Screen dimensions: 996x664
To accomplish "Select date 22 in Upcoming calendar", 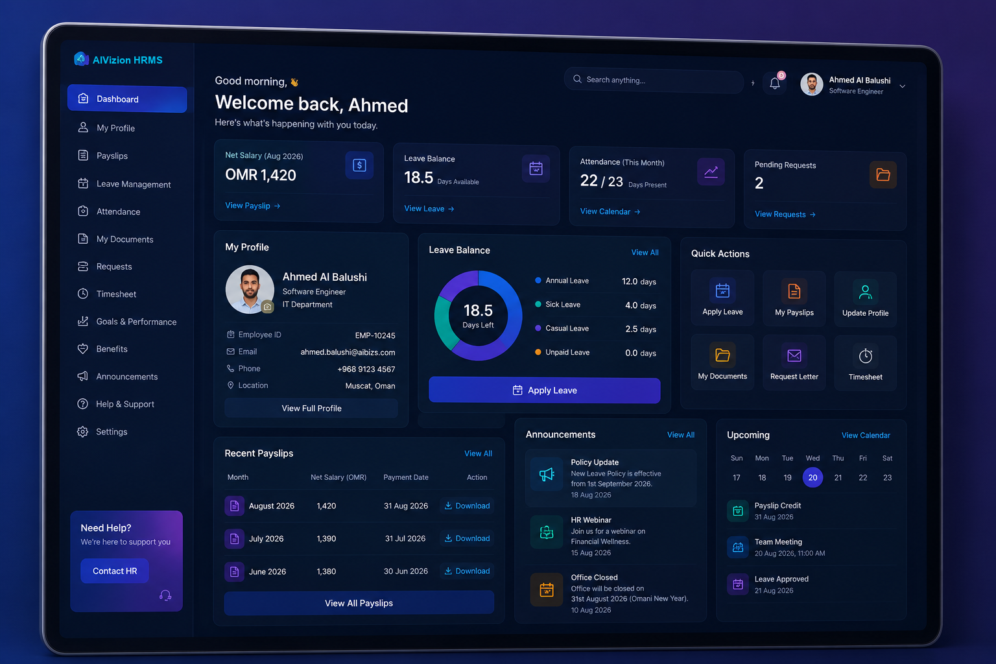I will (862, 477).
